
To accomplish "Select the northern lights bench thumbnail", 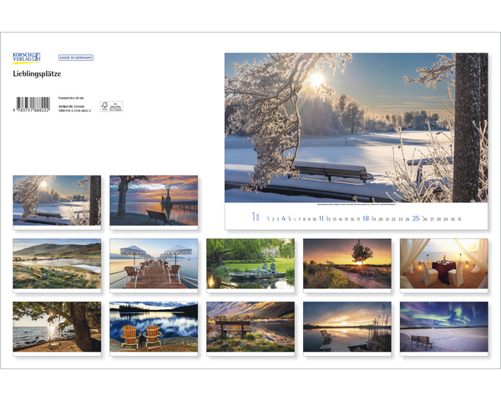I will (443, 327).
